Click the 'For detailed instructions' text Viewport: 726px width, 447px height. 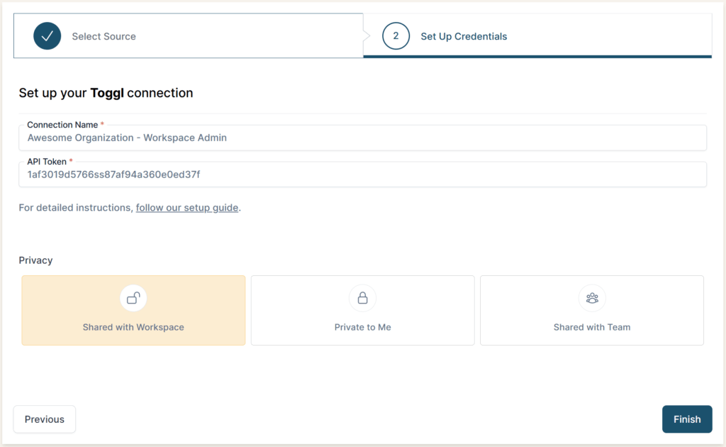[76, 207]
